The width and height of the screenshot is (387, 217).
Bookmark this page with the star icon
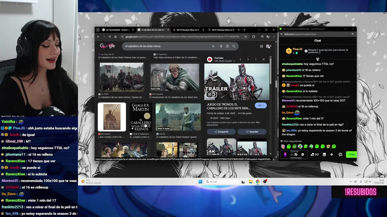(246, 36)
